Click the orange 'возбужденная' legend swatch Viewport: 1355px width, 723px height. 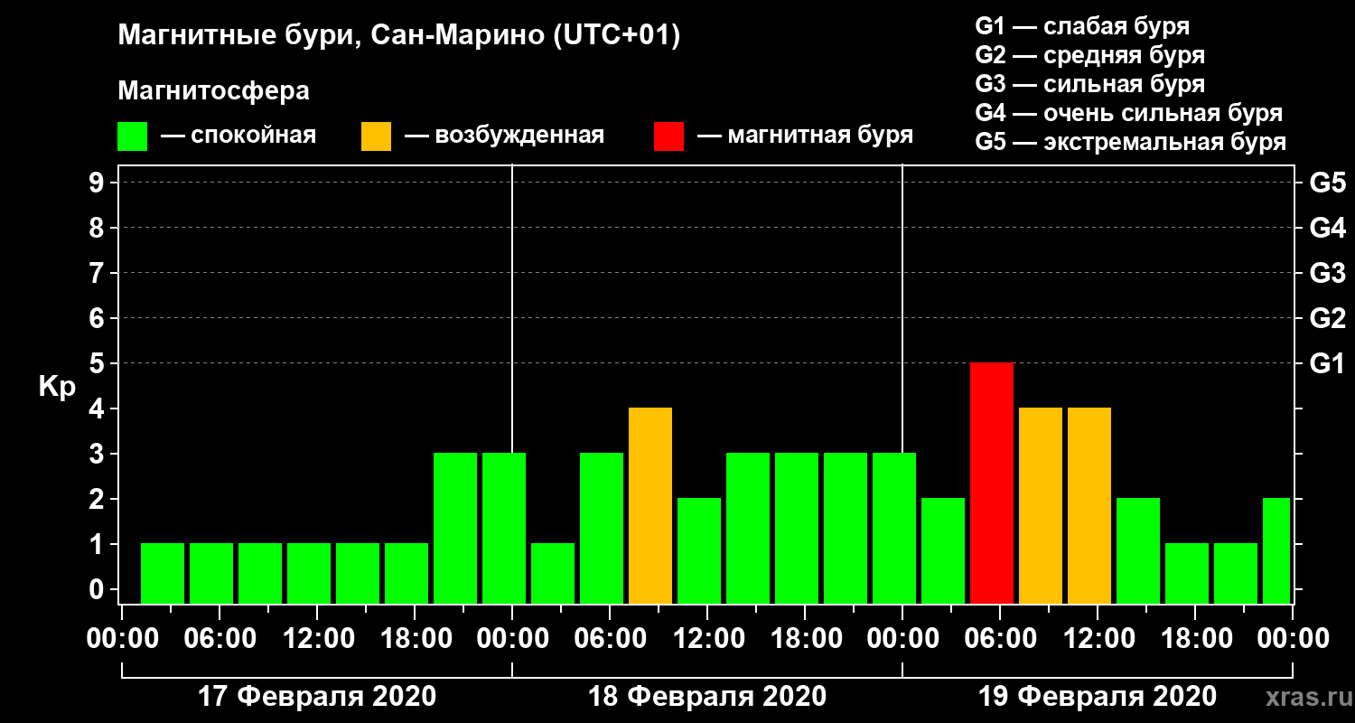[x=377, y=136]
